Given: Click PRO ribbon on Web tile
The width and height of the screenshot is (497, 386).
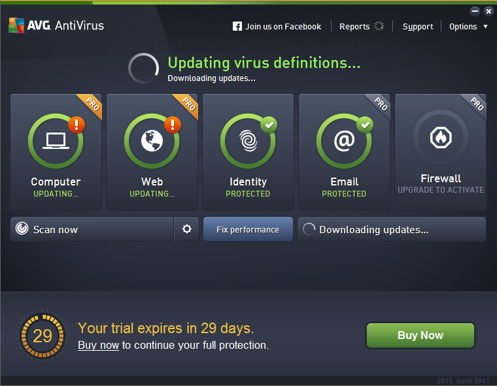Looking at the screenshot, I should pyautogui.click(x=188, y=105).
